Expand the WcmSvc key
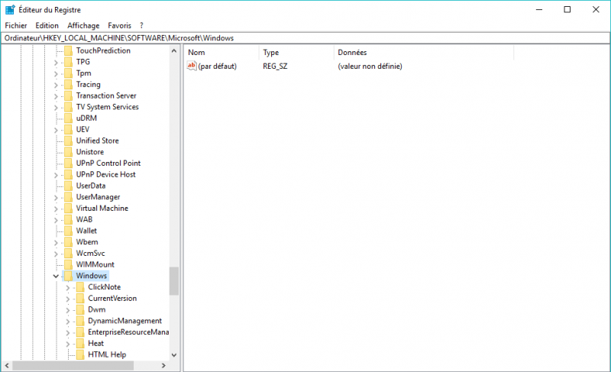This screenshot has width=611, height=372. pyautogui.click(x=56, y=254)
